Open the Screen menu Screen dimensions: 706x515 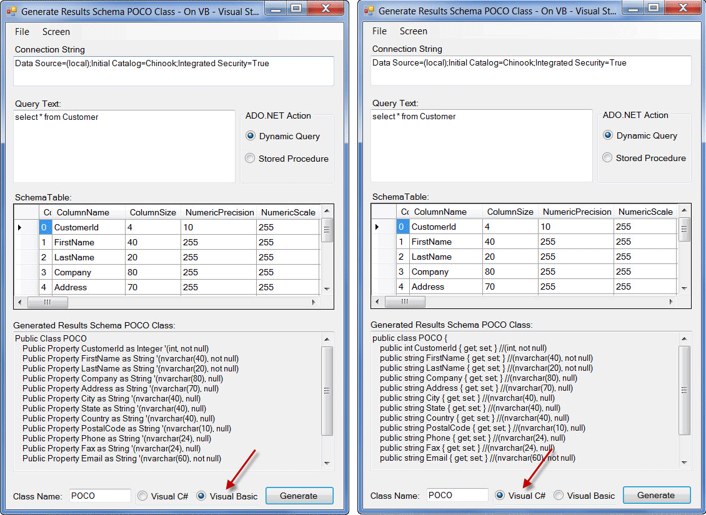point(56,31)
